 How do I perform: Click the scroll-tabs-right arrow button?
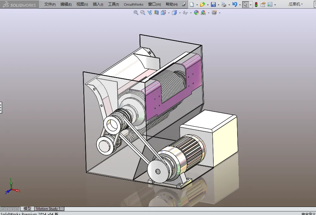(12, 209)
